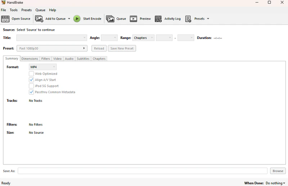Enable the Web Optimized checkbox
This screenshot has height=186, width=288.
(x=31, y=74)
